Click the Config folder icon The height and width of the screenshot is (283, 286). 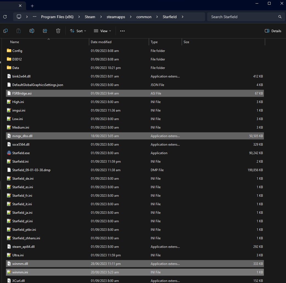tap(9, 51)
